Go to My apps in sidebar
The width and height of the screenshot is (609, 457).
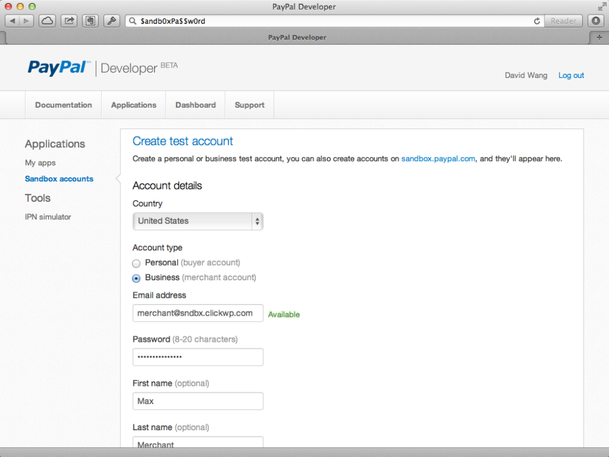click(x=40, y=163)
